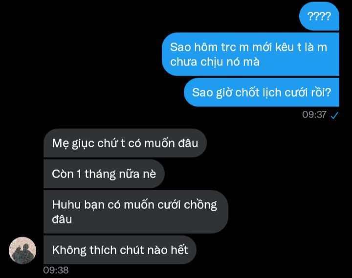Click the 09:38 received timestamp
The image size is (352, 278).
pos(56,270)
